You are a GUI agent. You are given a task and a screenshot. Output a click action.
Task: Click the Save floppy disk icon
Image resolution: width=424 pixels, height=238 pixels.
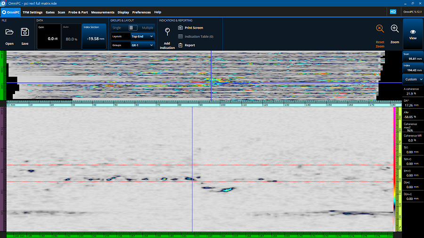24,32
